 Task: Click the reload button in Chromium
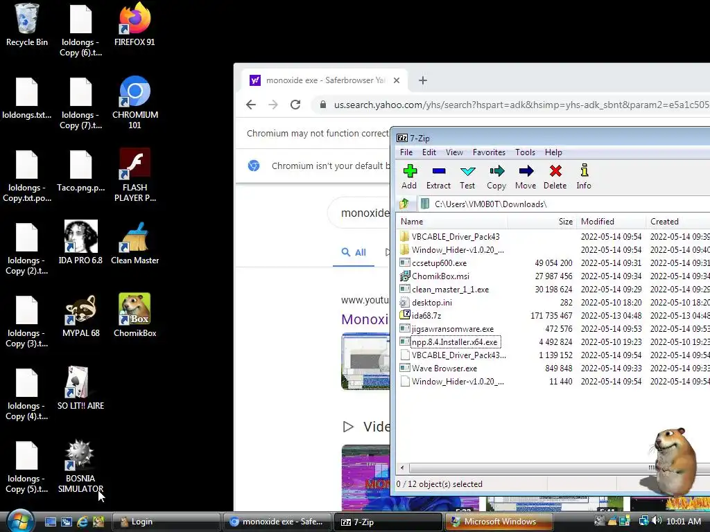[x=295, y=105]
